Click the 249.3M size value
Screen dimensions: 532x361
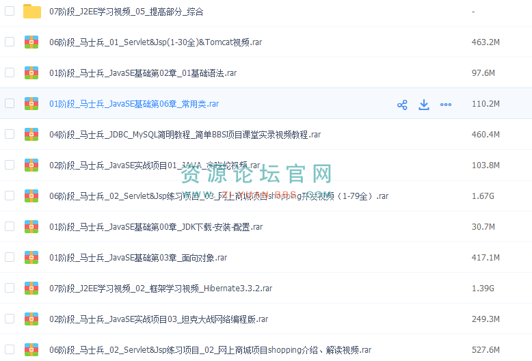[486, 319]
